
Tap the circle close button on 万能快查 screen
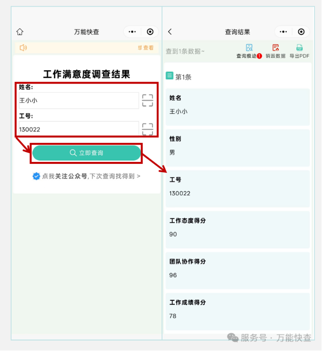pos(150,32)
